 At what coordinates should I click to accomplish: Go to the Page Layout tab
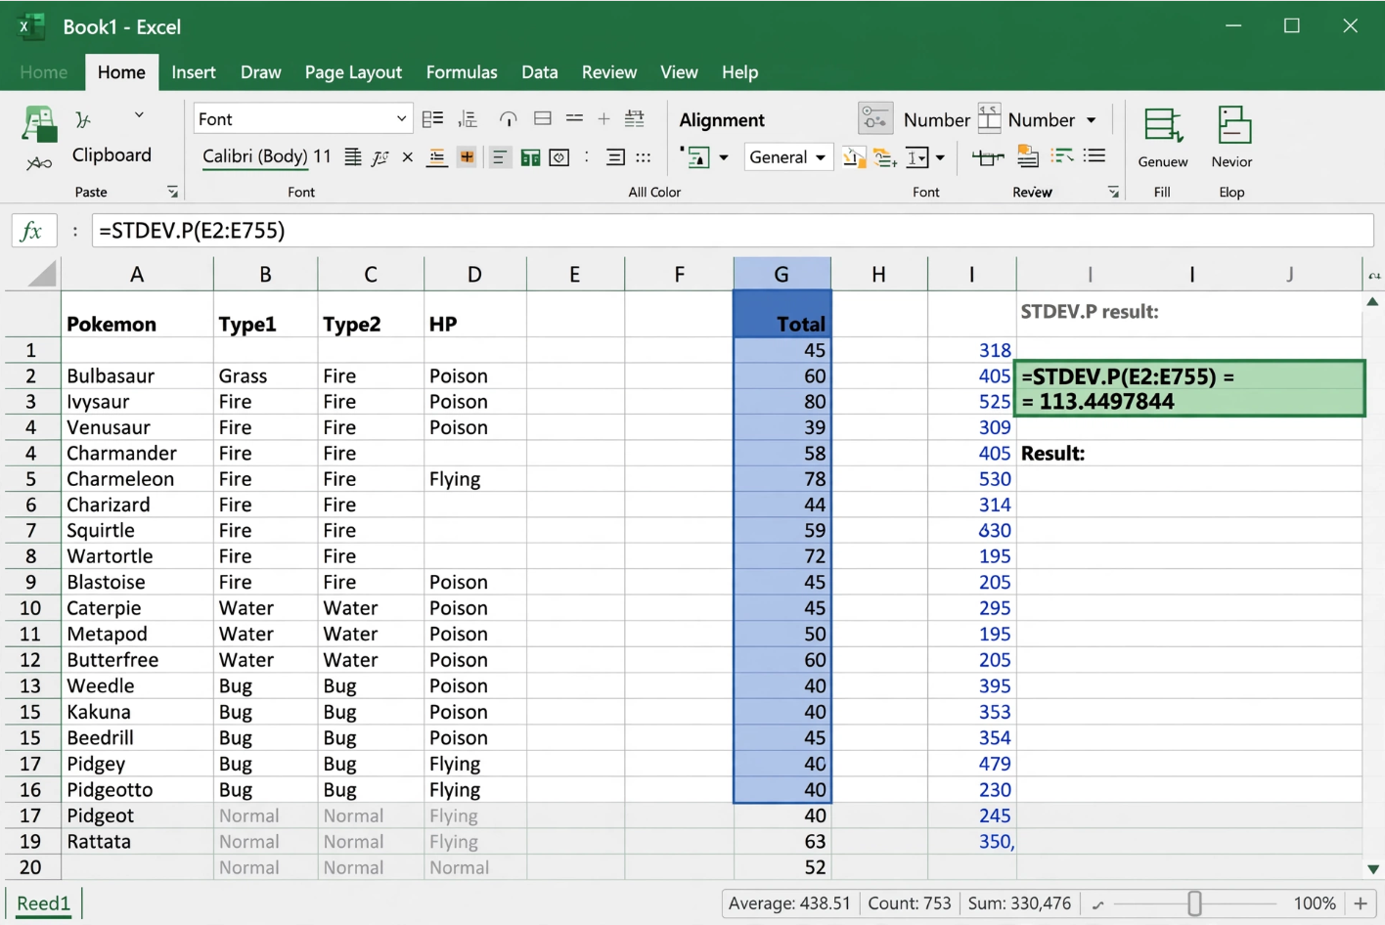click(x=353, y=72)
